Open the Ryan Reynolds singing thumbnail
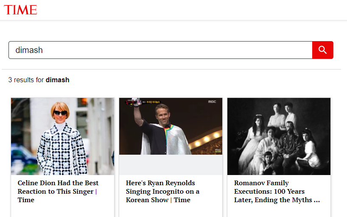This screenshot has height=217, width=347. (171, 127)
